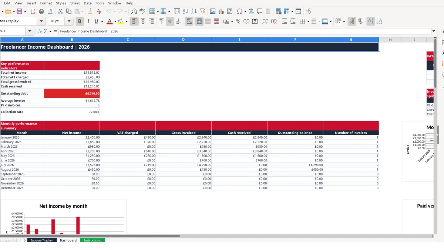Align cell text to the left

(134, 21)
